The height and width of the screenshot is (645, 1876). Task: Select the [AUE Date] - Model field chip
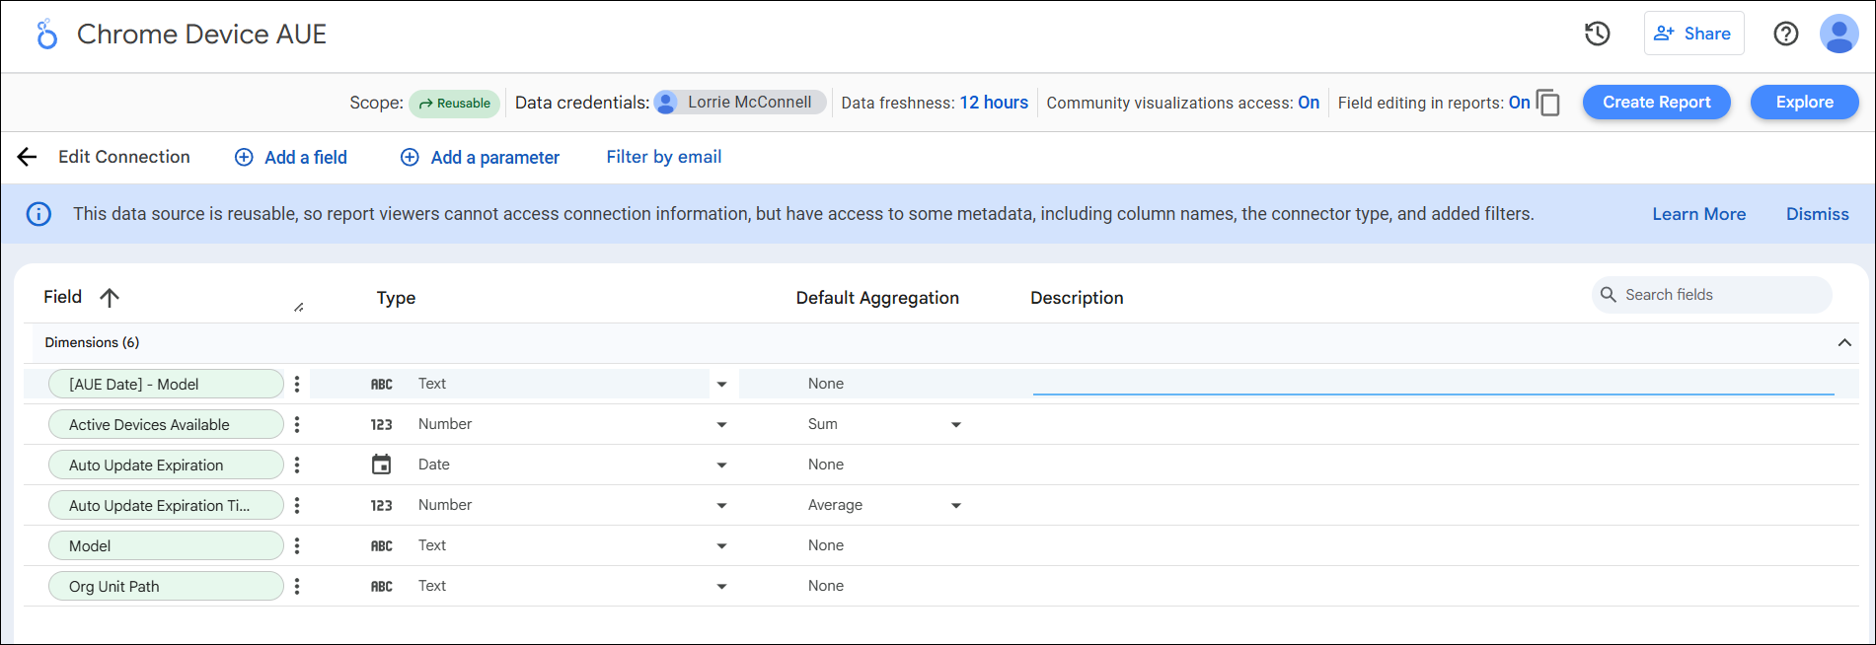click(166, 385)
